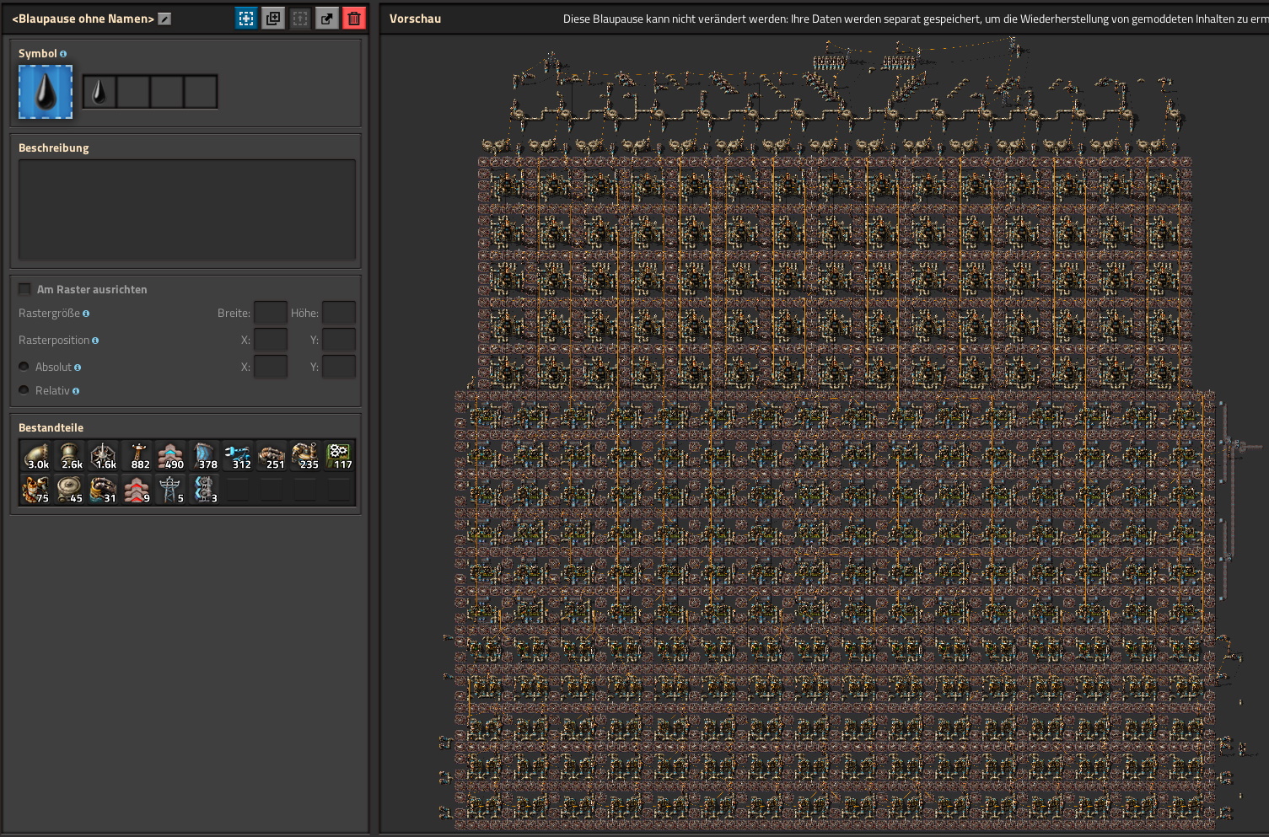Viewport: 1269px width, 837px height.
Task: Click the Breite input field
Action: 270,313
